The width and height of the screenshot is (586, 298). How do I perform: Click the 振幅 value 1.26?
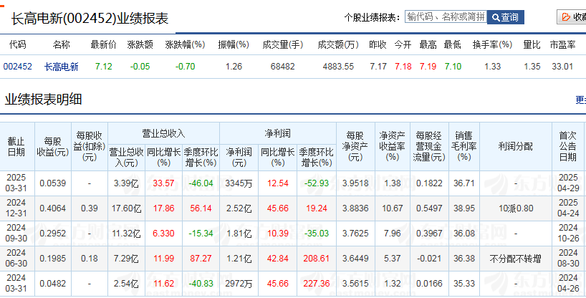point(234,67)
